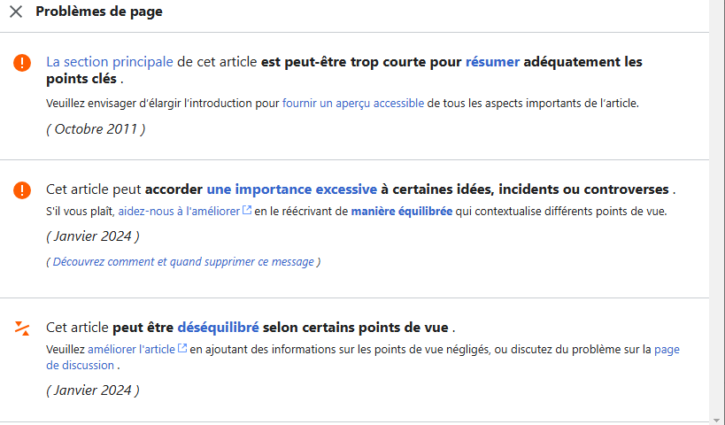The width and height of the screenshot is (725, 425).
Task: Click the "( Octobre 2011 )" date text
Action: (x=96, y=129)
